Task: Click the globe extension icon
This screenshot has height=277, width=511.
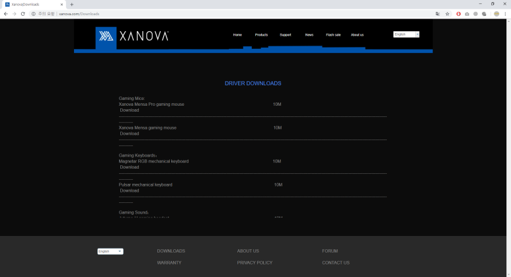Action: (485, 14)
